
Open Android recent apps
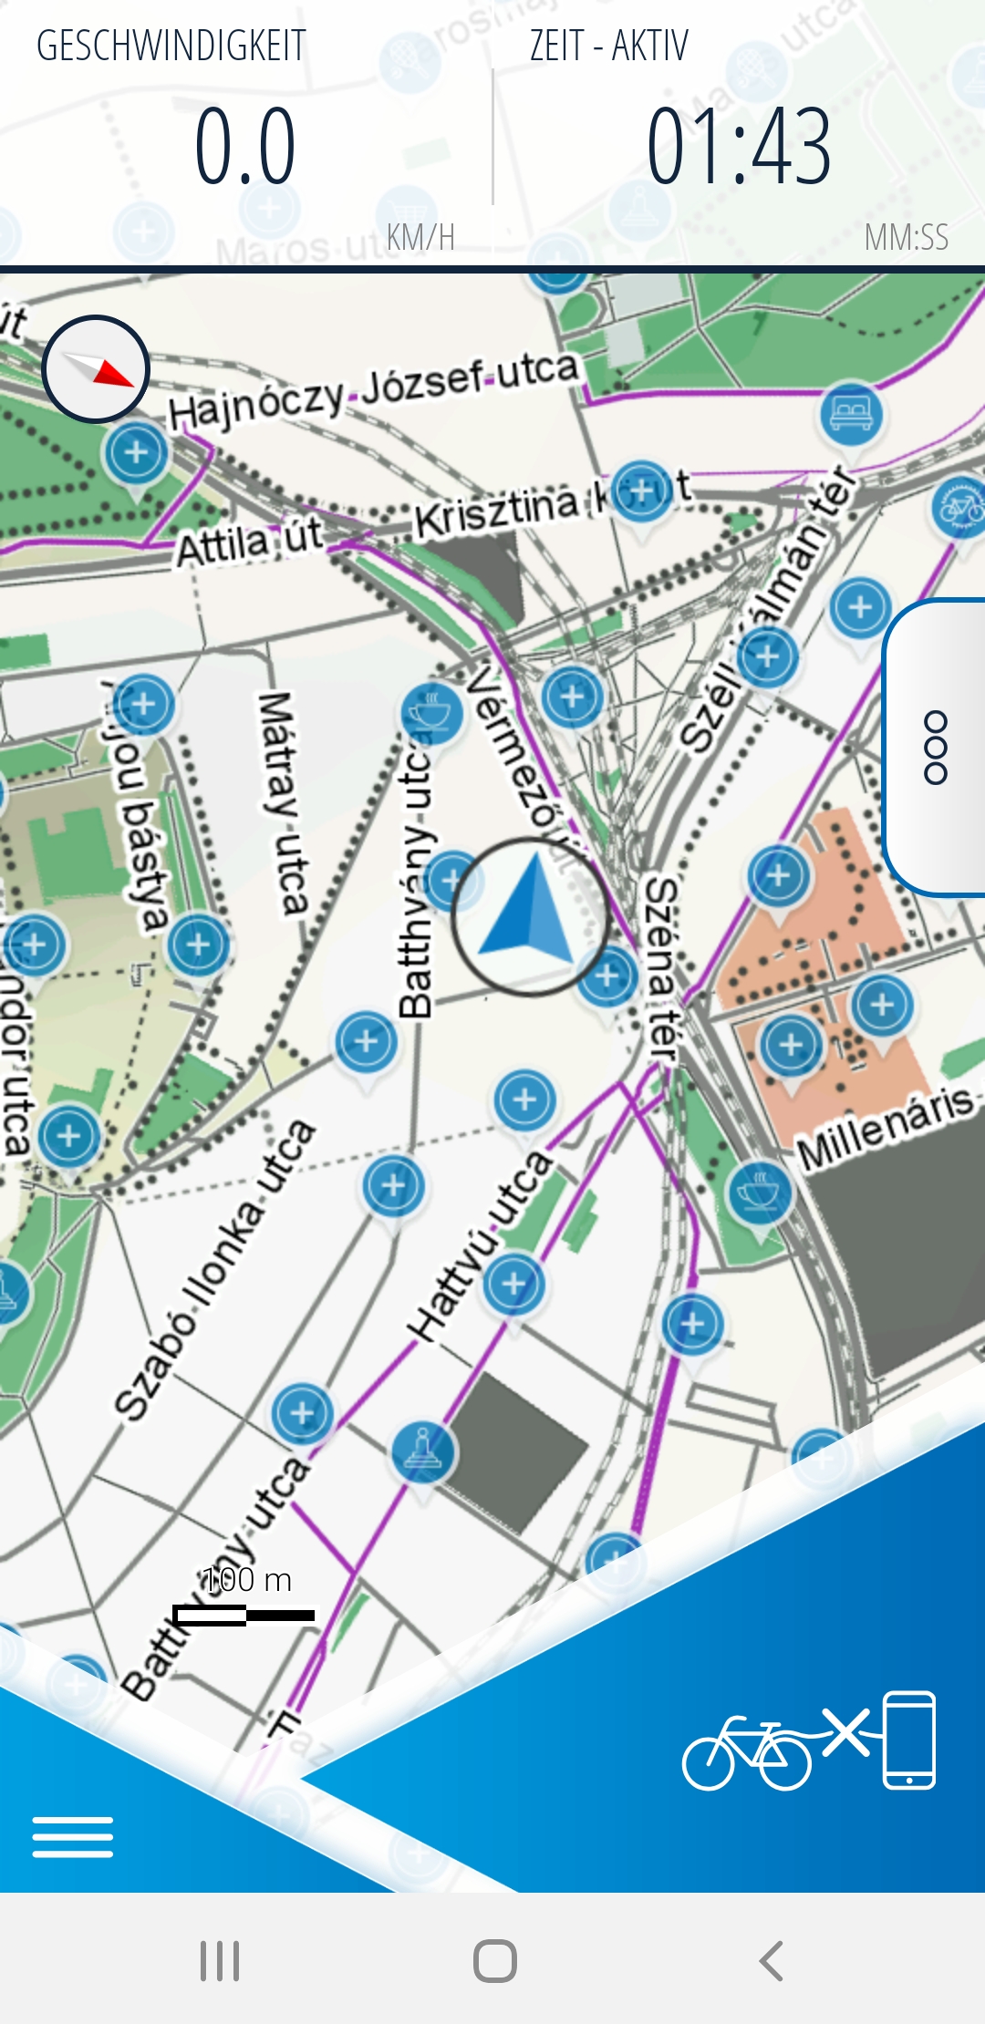coord(220,1960)
